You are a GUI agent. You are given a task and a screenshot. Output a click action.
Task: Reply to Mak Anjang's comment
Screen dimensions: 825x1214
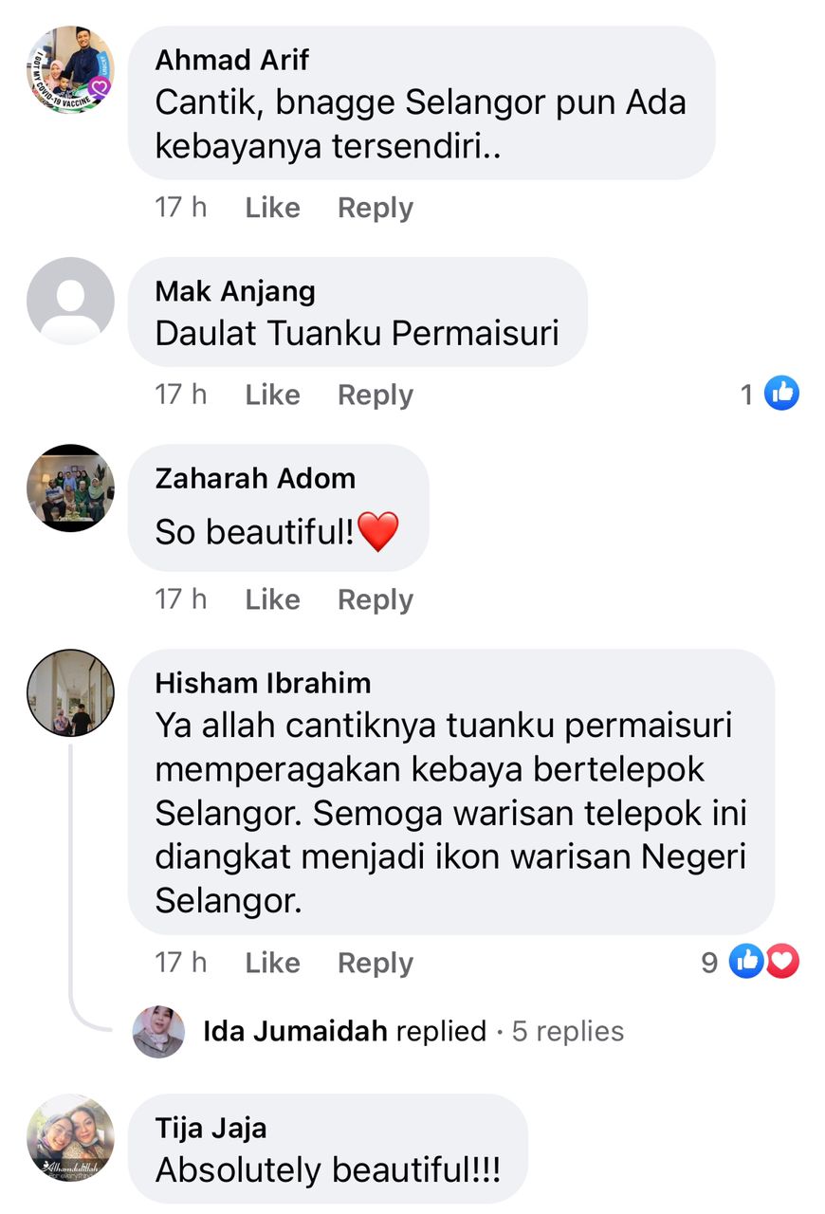(x=376, y=395)
